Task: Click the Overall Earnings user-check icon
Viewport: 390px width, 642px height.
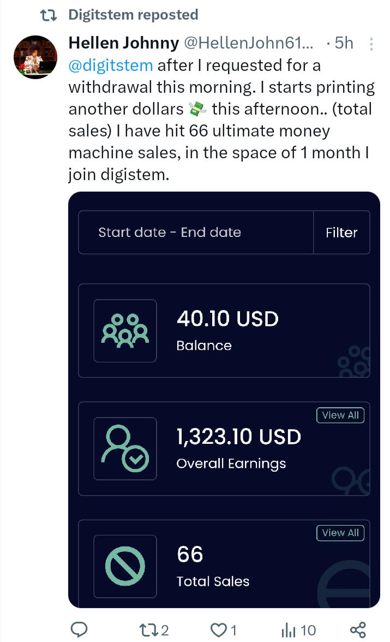Action: pyautogui.click(x=125, y=449)
